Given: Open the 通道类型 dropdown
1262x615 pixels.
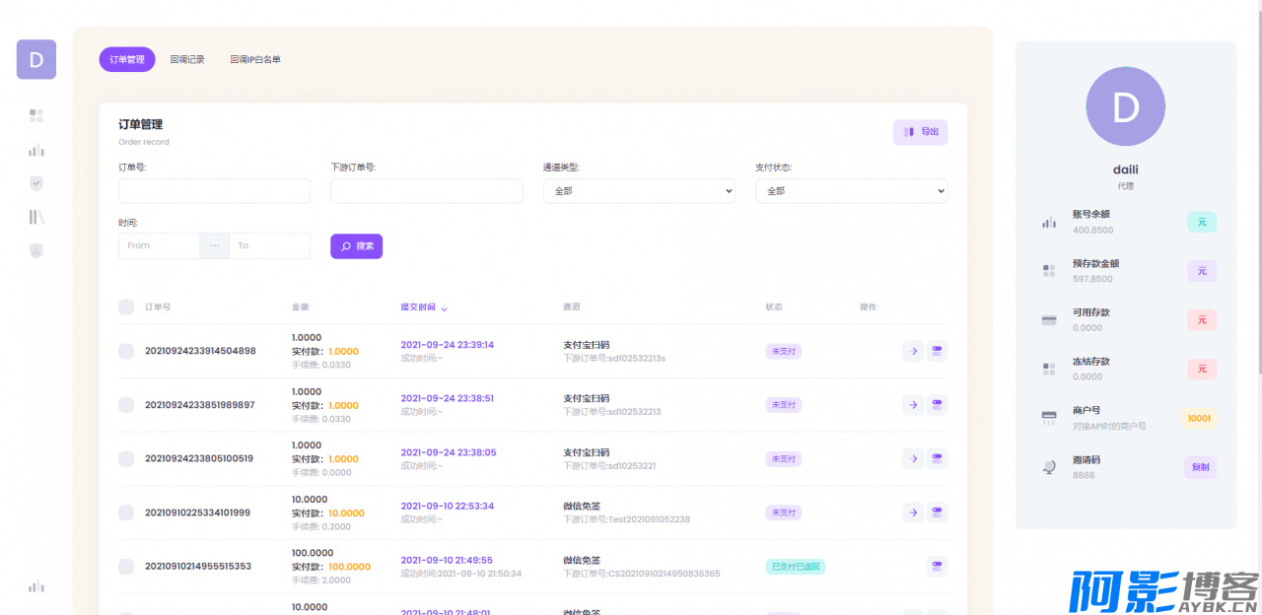Looking at the screenshot, I should coord(639,191).
